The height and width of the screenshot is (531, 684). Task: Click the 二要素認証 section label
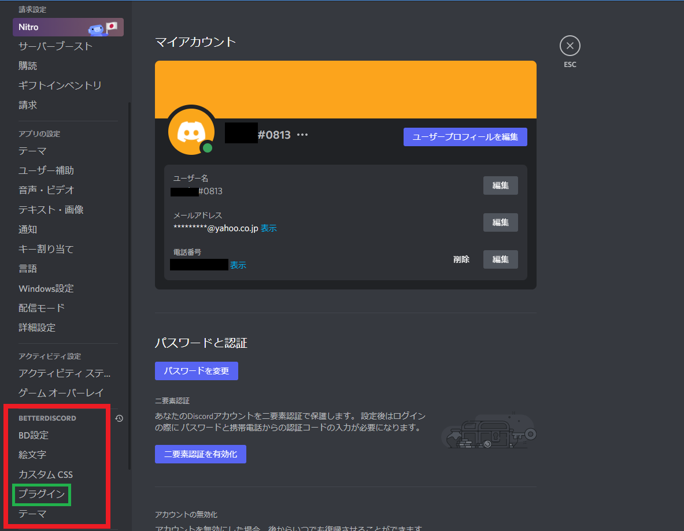(172, 400)
